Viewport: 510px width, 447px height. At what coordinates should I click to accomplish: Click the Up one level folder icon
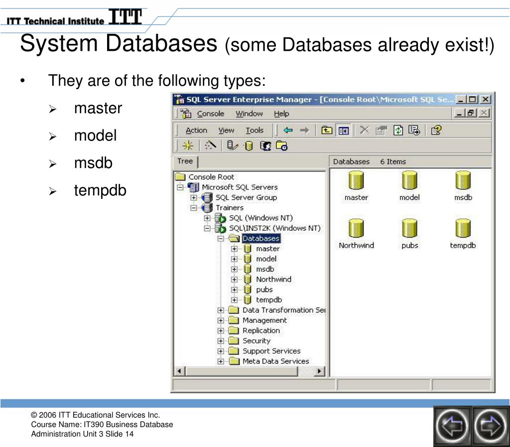(327, 131)
